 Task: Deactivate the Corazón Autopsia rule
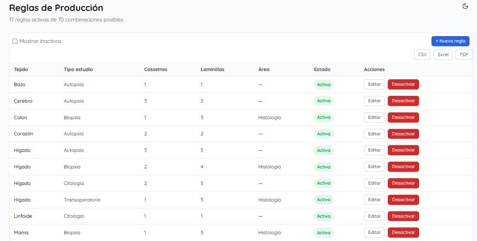403,134
